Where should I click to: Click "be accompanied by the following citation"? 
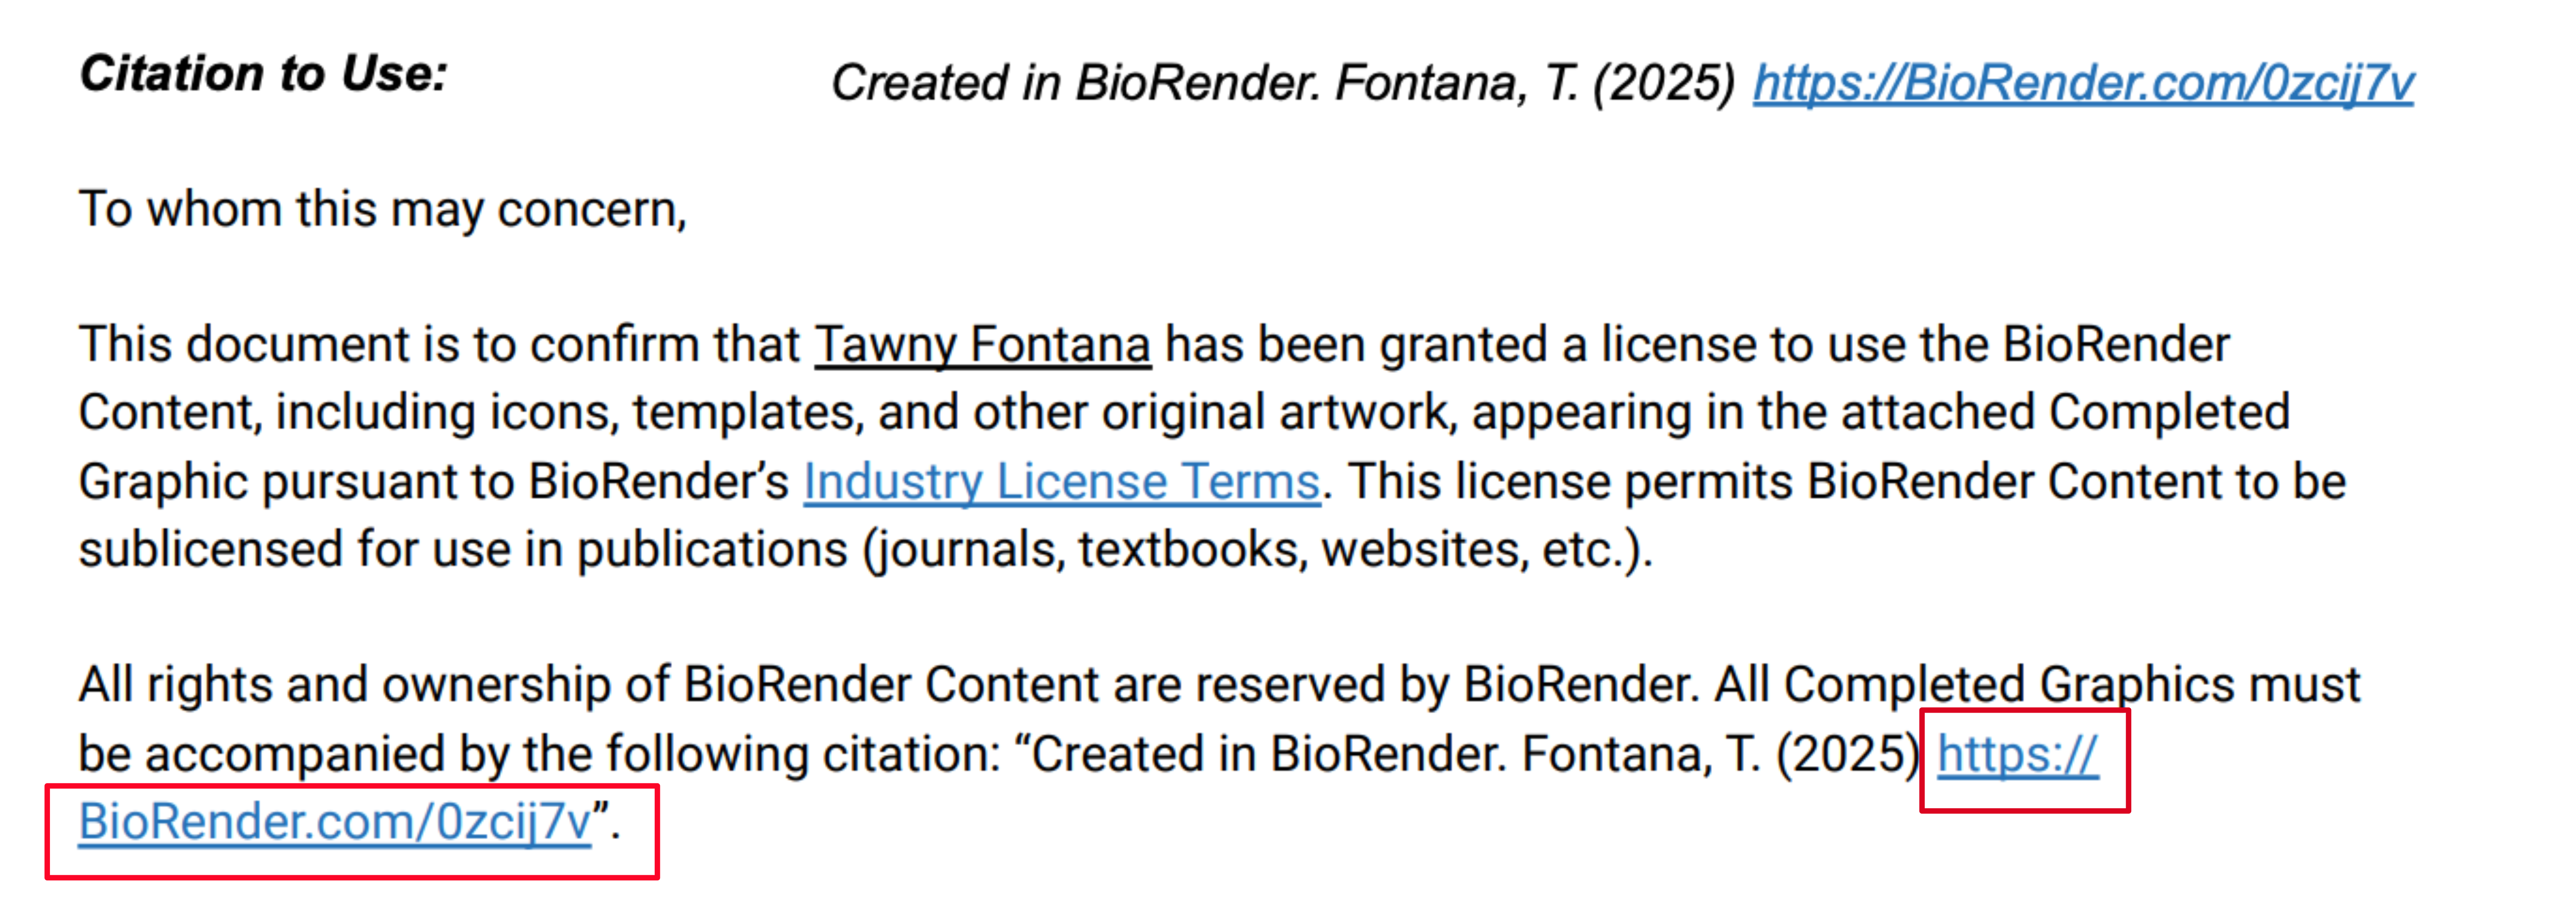540,755
